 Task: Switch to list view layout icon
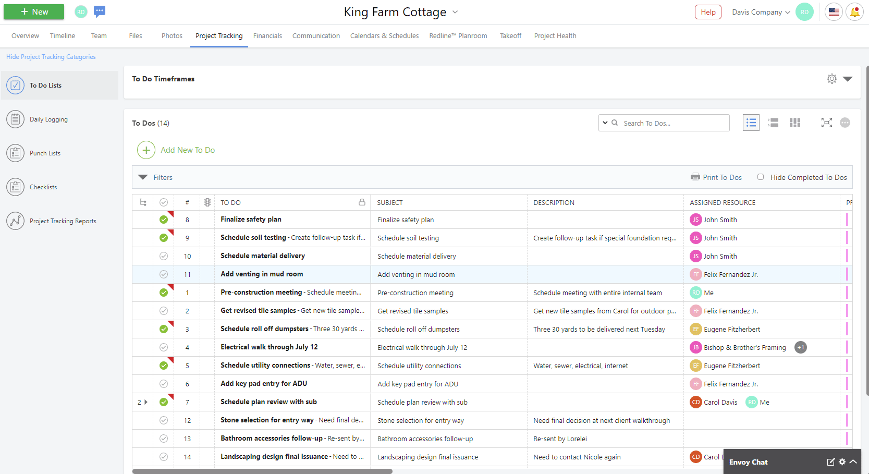point(751,123)
